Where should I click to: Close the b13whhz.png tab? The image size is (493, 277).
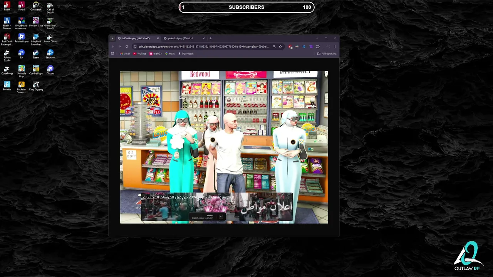[x=158, y=38]
